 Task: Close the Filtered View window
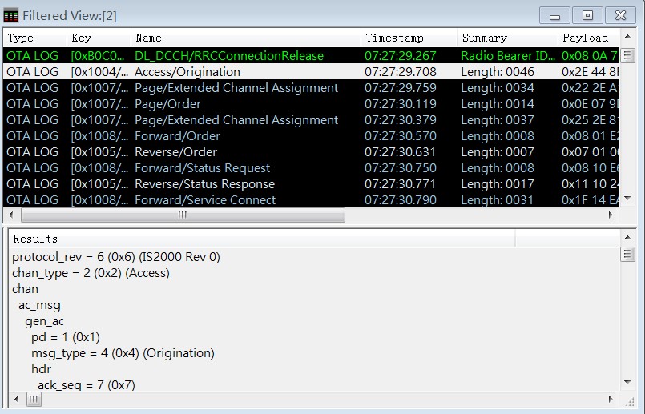click(620, 16)
